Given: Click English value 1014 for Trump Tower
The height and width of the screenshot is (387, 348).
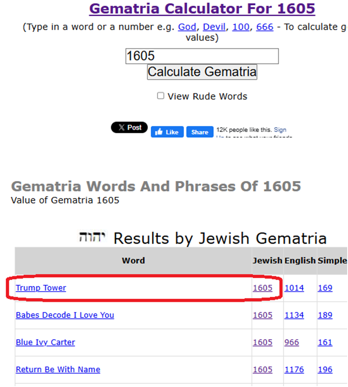Looking at the screenshot, I should [294, 288].
